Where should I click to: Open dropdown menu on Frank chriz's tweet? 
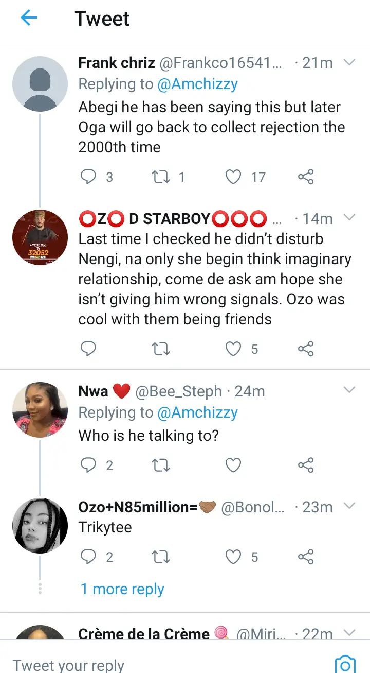click(349, 63)
